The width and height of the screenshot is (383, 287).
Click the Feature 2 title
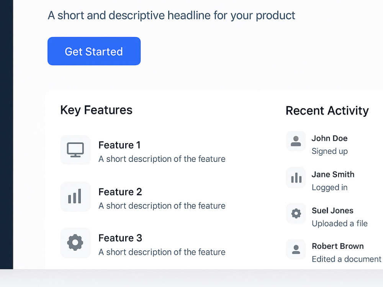[120, 192]
